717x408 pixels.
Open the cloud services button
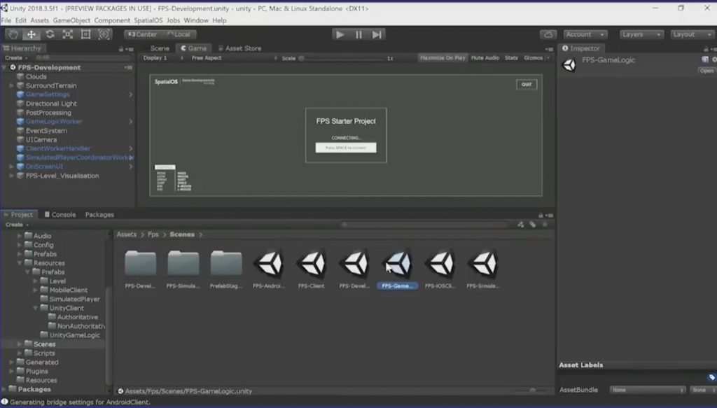pyautogui.click(x=548, y=34)
